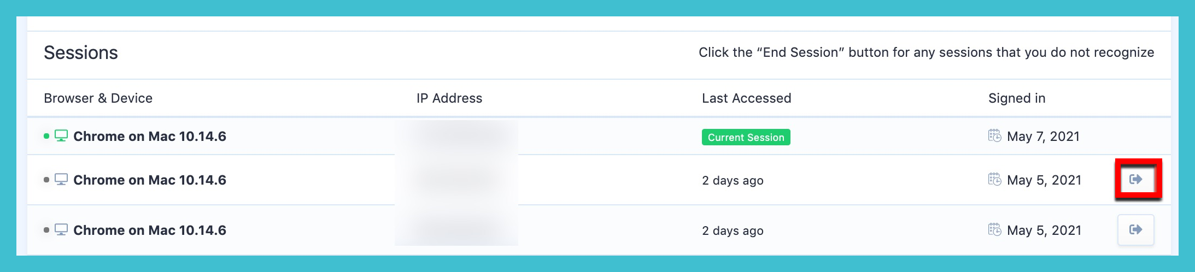Click the gray monitor icon in last row
This screenshot has height=272, width=1195.
click(x=61, y=230)
